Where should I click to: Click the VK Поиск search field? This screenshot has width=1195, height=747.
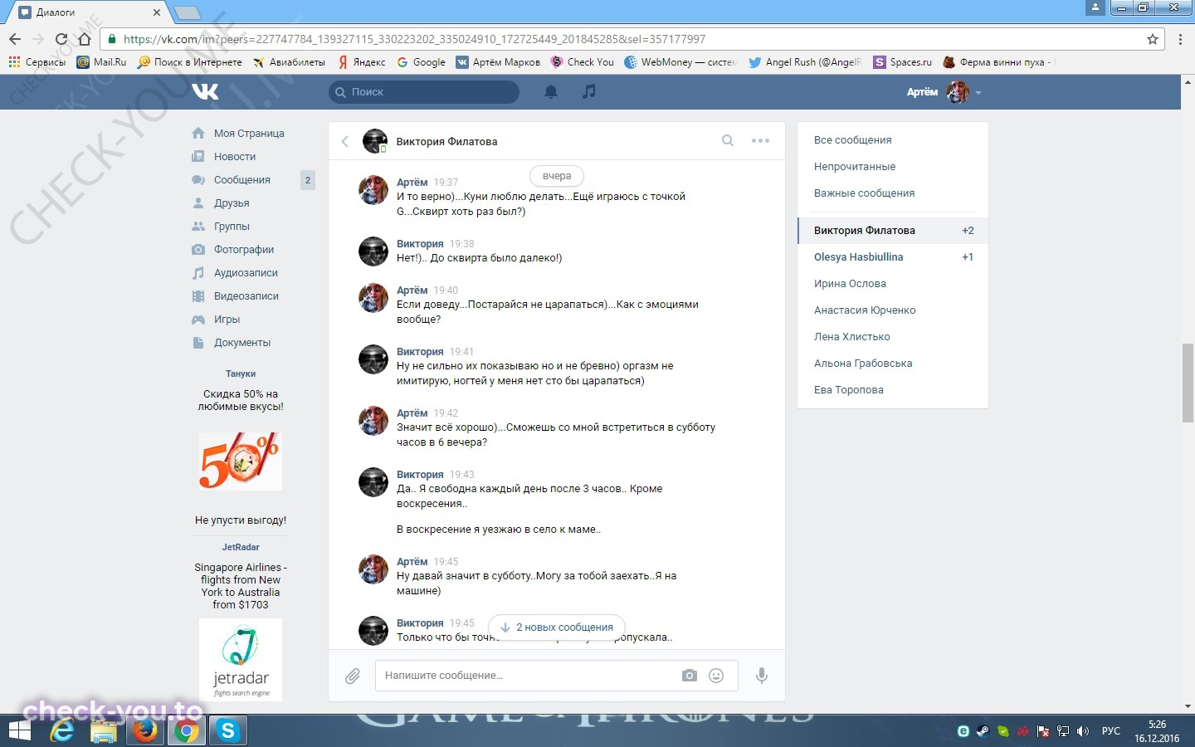[424, 92]
